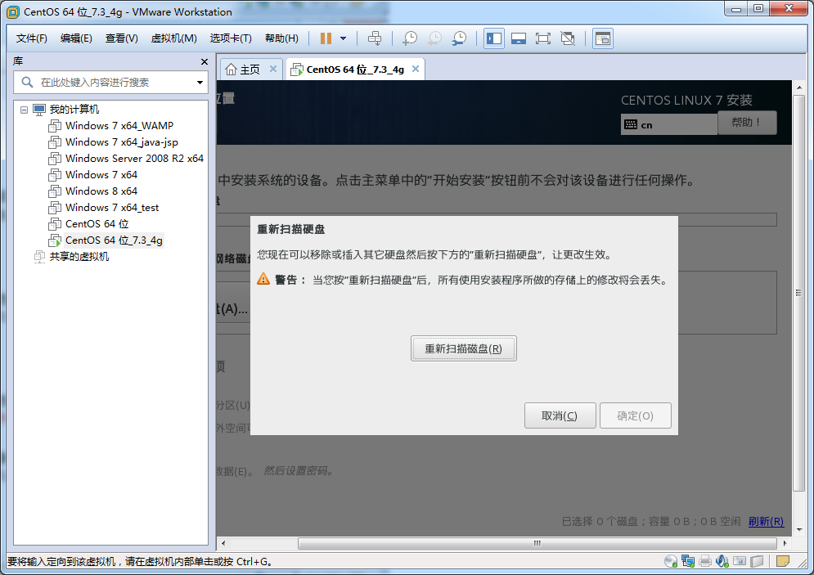Open the library search filter dropdown
This screenshot has height=575, width=814.
(x=200, y=83)
